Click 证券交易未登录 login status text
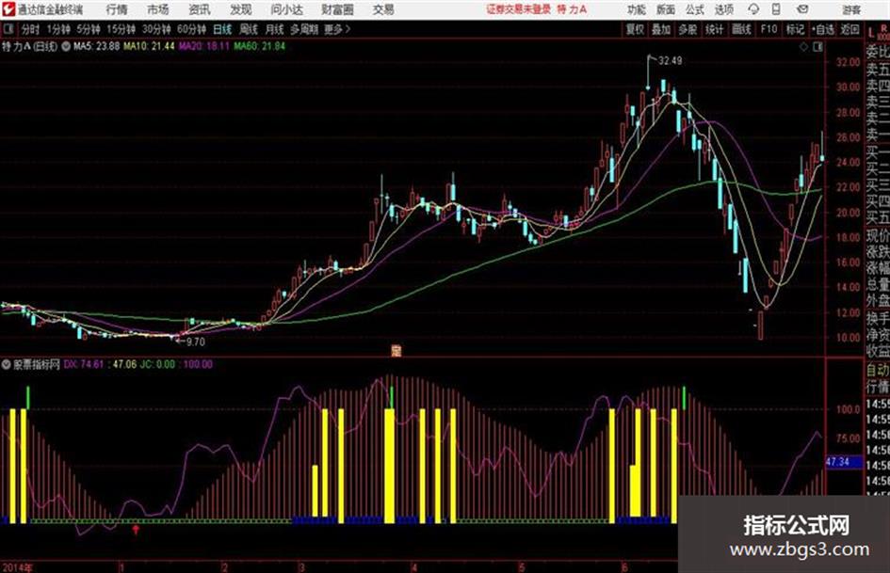 pyautogui.click(x=518, y=9)
